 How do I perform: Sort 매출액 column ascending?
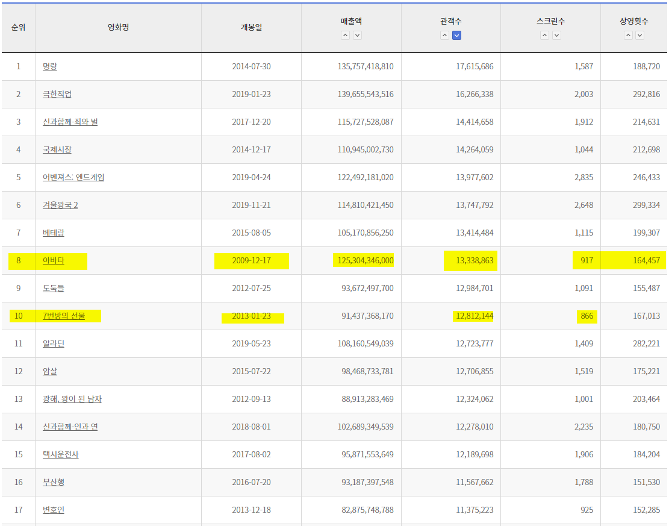click(x=345, y=36)
